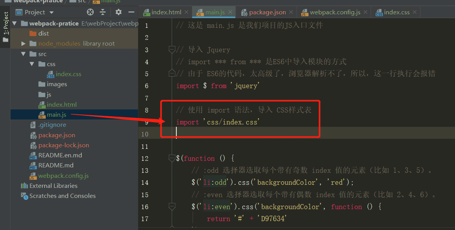
Task: Select index.css in project tree
Action: [64, 74]
